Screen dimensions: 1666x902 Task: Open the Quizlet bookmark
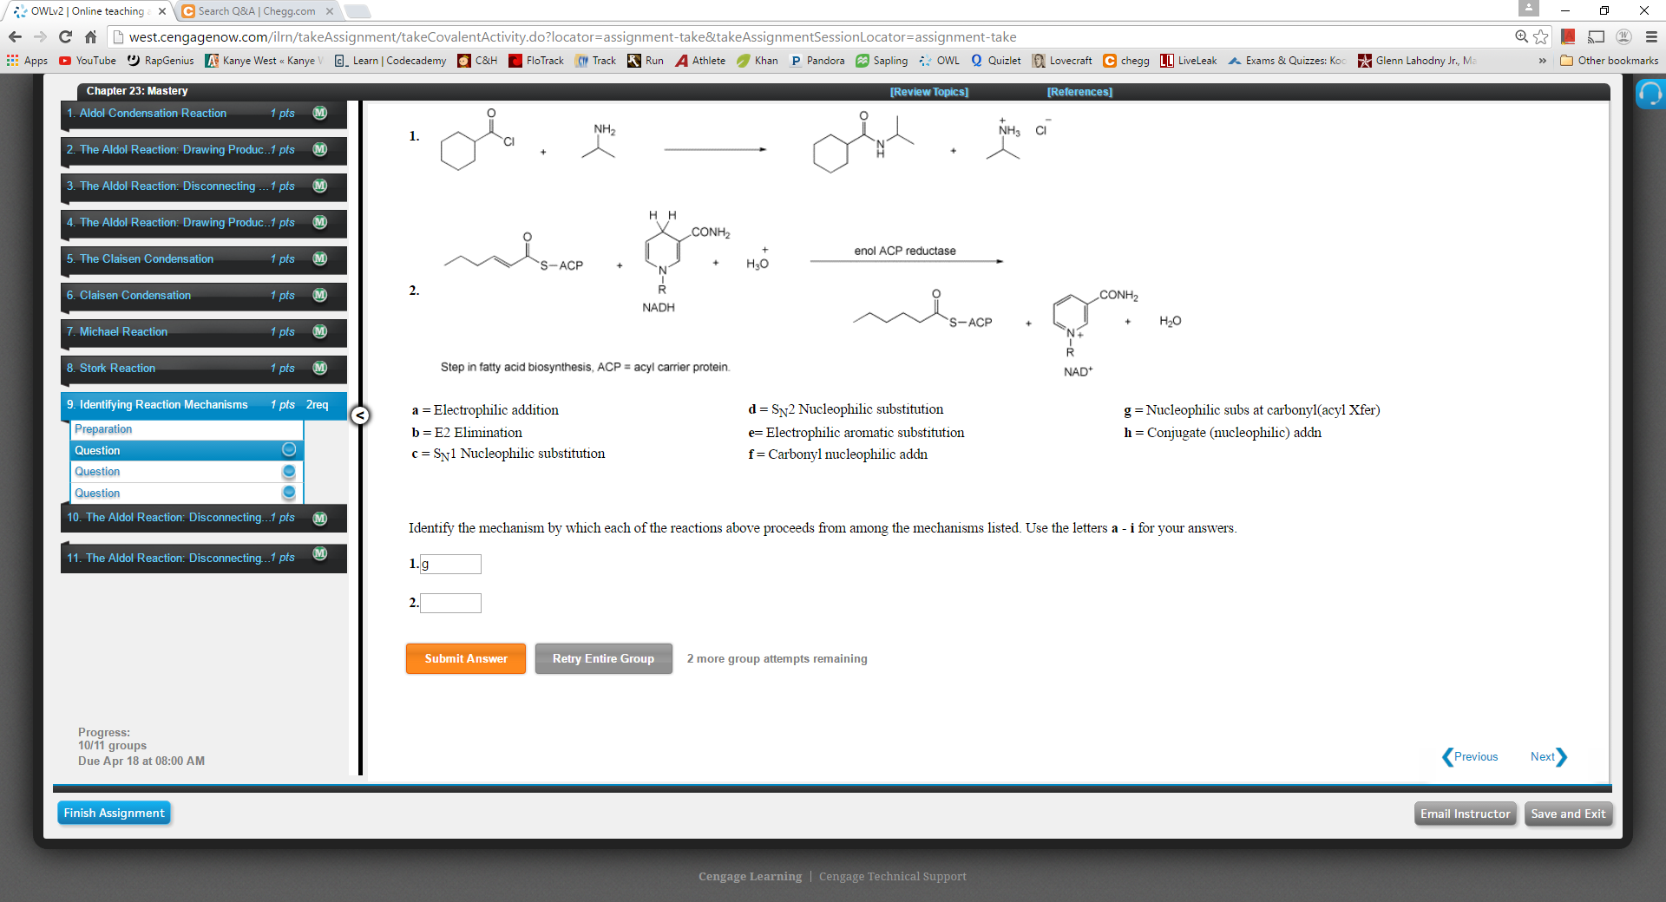coord(996,61)
